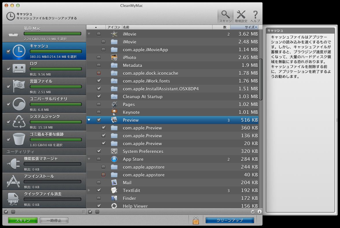Collapse the Preview disclosure triangle
This screenshot has height=228, width=340.
tap(89, 120)
